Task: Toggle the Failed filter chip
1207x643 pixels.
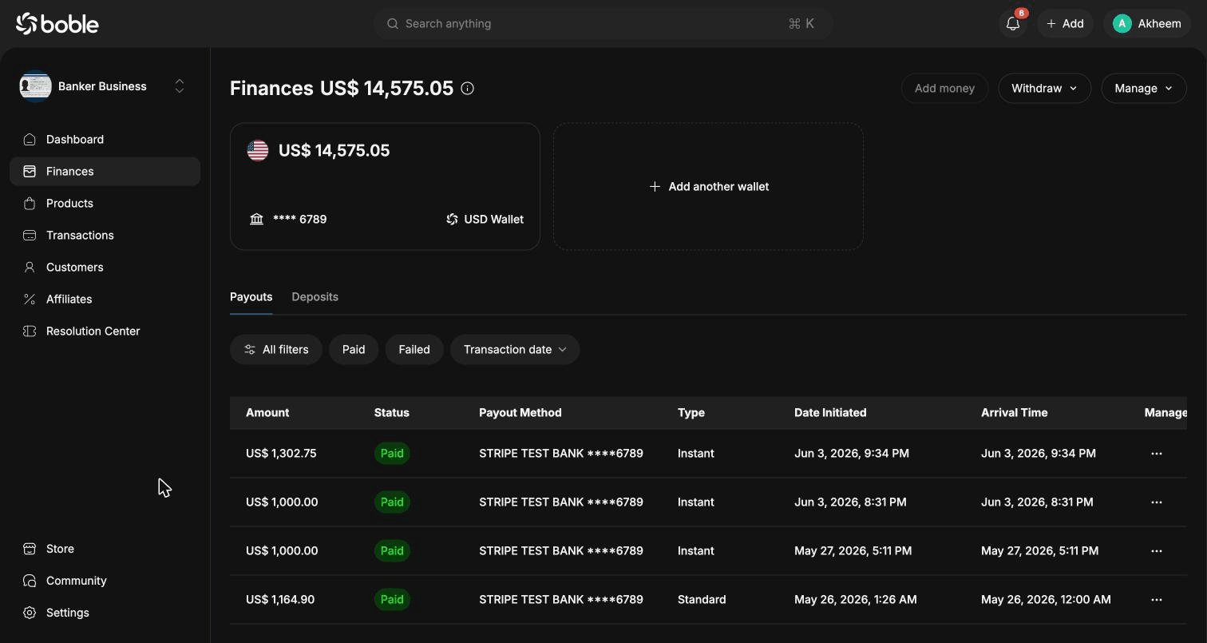Action: click(414, 350)
